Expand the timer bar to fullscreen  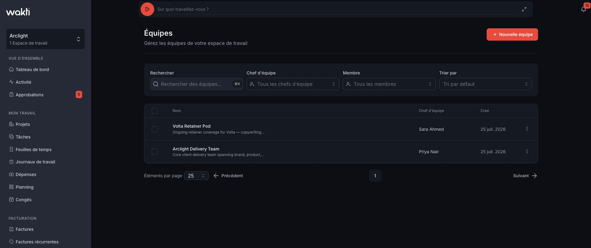524,9
